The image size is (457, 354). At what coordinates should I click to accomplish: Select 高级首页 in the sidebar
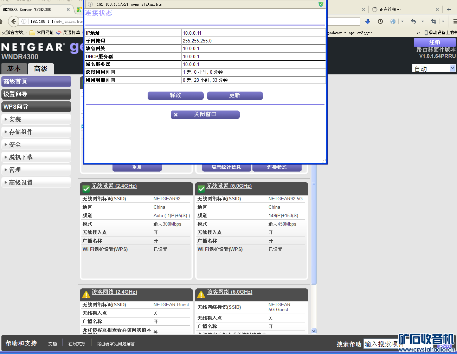coord(36,81)
